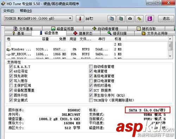176x139 pixels.
Task: Click the purple download arrow icon
Action: click(x=150, y=19)
